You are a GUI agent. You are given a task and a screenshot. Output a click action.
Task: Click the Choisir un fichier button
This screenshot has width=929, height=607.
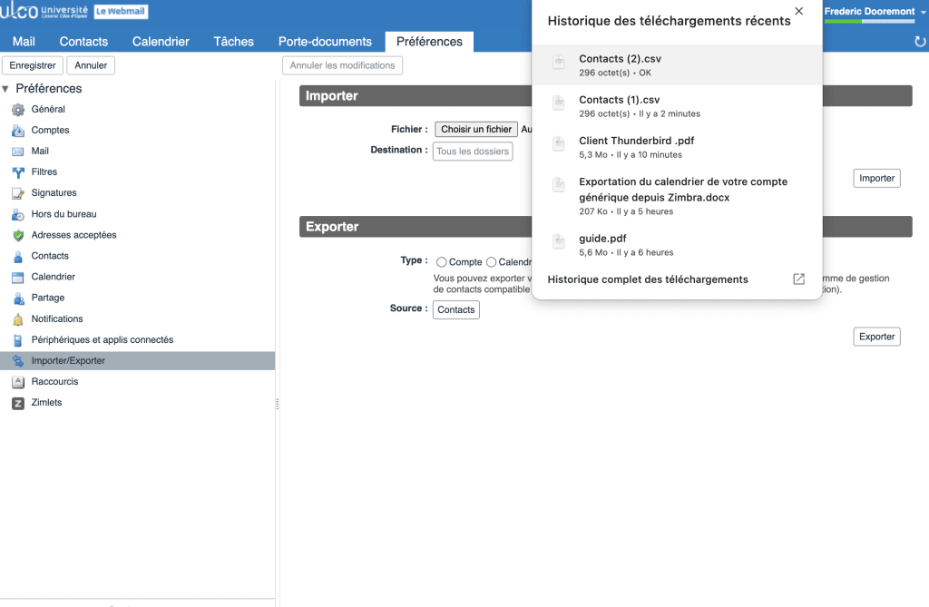[476, 130]
